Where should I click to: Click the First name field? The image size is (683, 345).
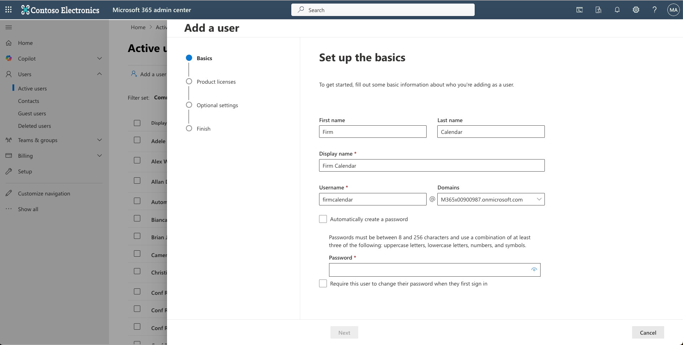click(x=373, y=132)
